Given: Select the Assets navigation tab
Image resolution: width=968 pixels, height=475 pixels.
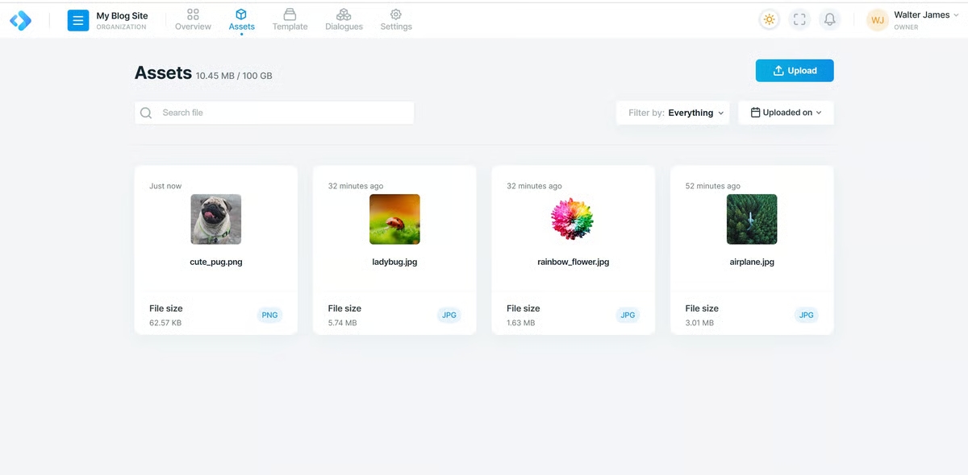Looking at the screenshot, I should (241, 26).
